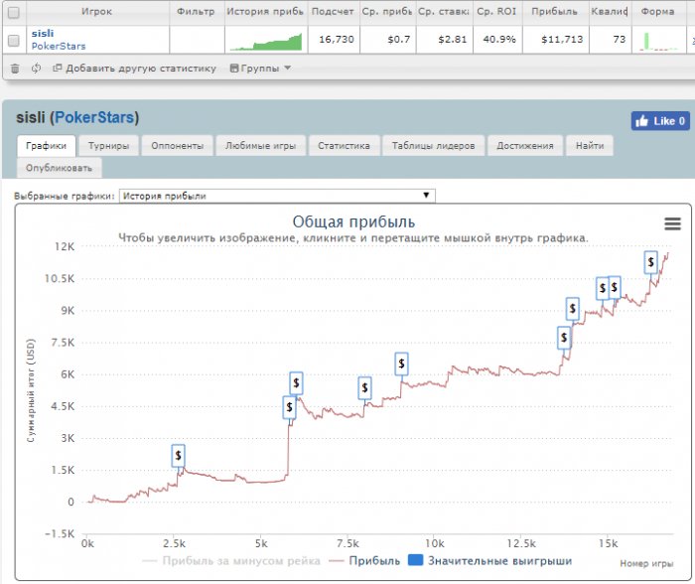Click the chart title Общая прибыль

[x=353, y=221]
